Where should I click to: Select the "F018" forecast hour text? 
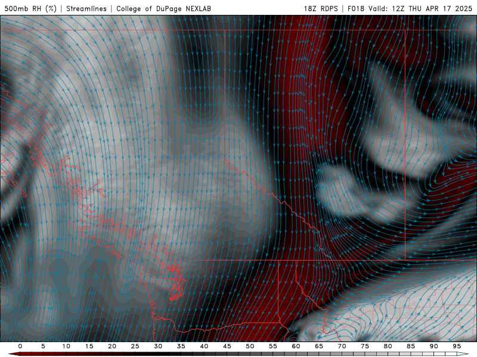tap(356, 8)
